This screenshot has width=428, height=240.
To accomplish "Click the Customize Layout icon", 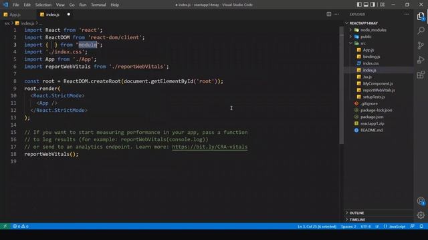I will [382, 5].
